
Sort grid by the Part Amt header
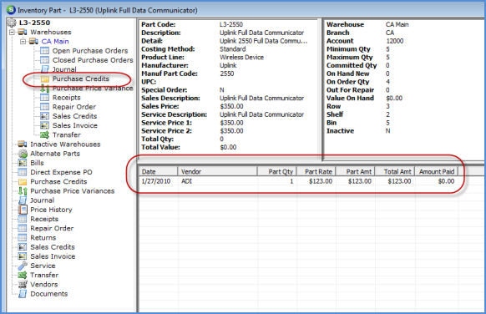coord(356,171)
